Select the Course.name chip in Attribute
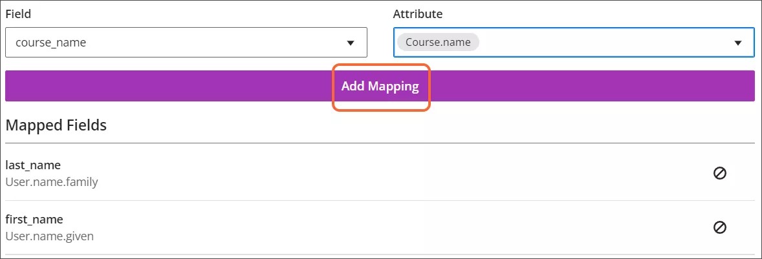The width and height of the screenshot is (762, 259). [438, 43]
